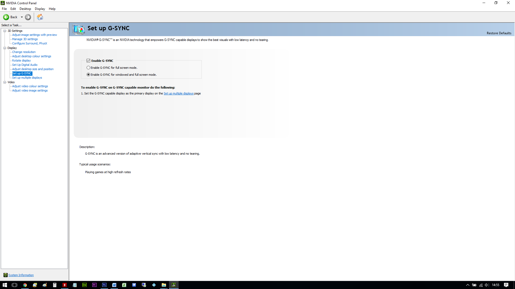Viewport: 515px width, 289px height.
Task: Collapse the 3D Settings tree node
Action: pyautogui.click(x=5, y=31)
